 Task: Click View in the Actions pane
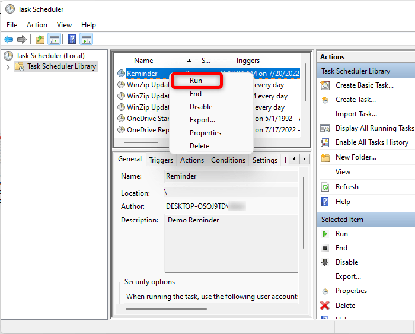click(x=343, y=172)
